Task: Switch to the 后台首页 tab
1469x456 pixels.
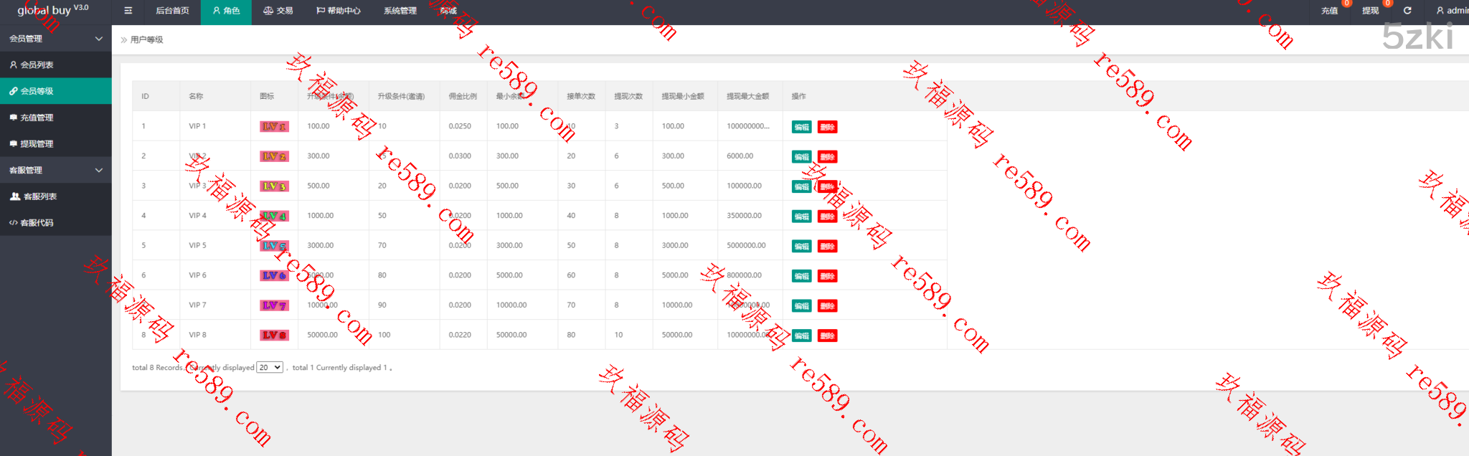Action: 172,11
